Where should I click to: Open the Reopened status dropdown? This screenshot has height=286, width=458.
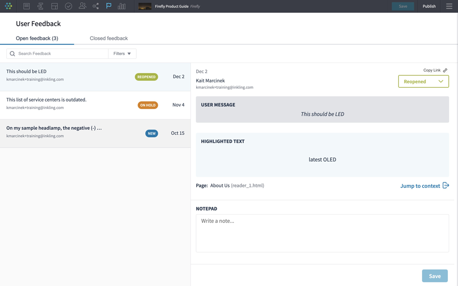coord(423,82)
